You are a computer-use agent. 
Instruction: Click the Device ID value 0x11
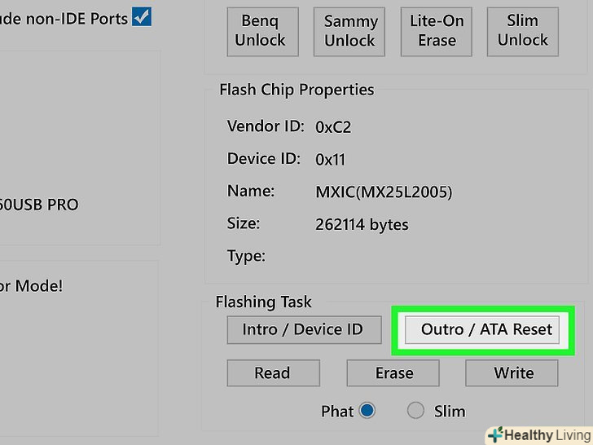tap(330, 160)
